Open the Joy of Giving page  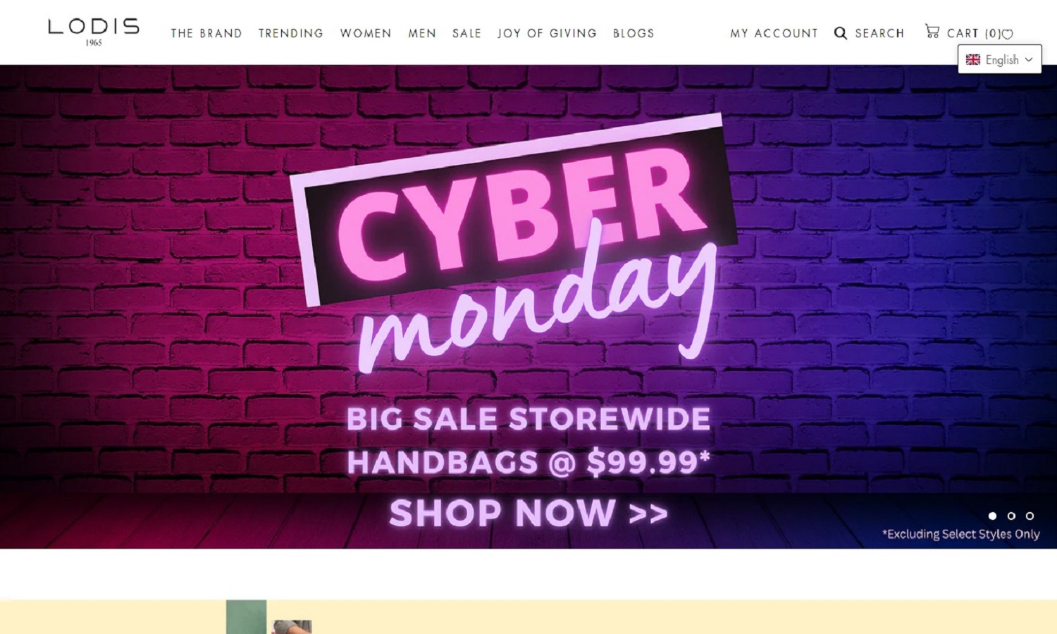click(547, 33)
